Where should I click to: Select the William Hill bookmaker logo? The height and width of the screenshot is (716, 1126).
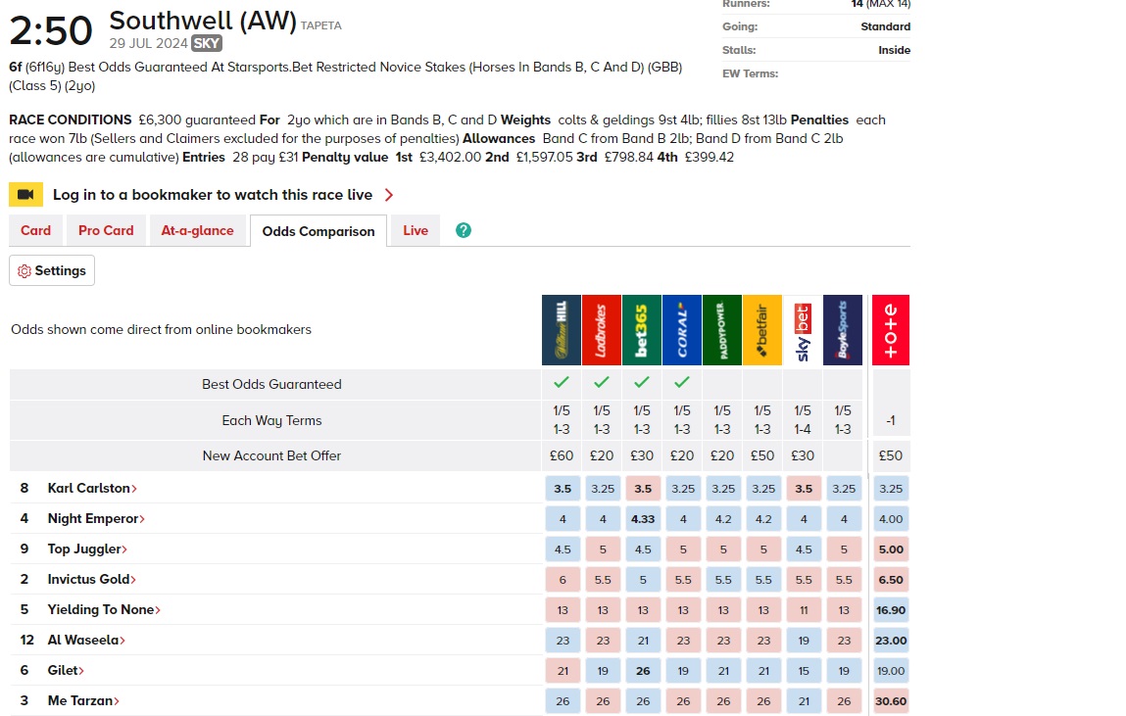(x=562, y=330)
